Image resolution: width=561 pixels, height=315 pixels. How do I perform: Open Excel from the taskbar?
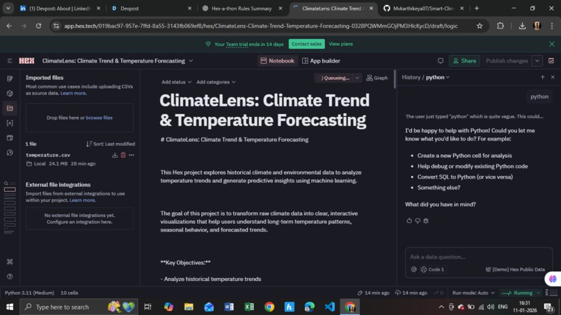tap(249, 307)
